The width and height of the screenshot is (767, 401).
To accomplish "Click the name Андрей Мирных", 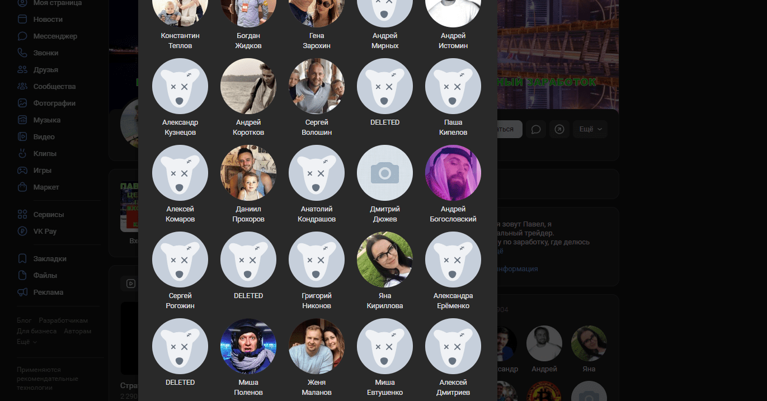I will [385, 41].
